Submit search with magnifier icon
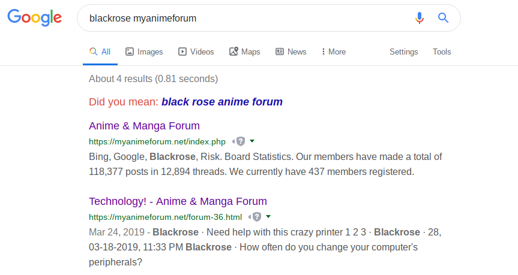 (443, 18)
